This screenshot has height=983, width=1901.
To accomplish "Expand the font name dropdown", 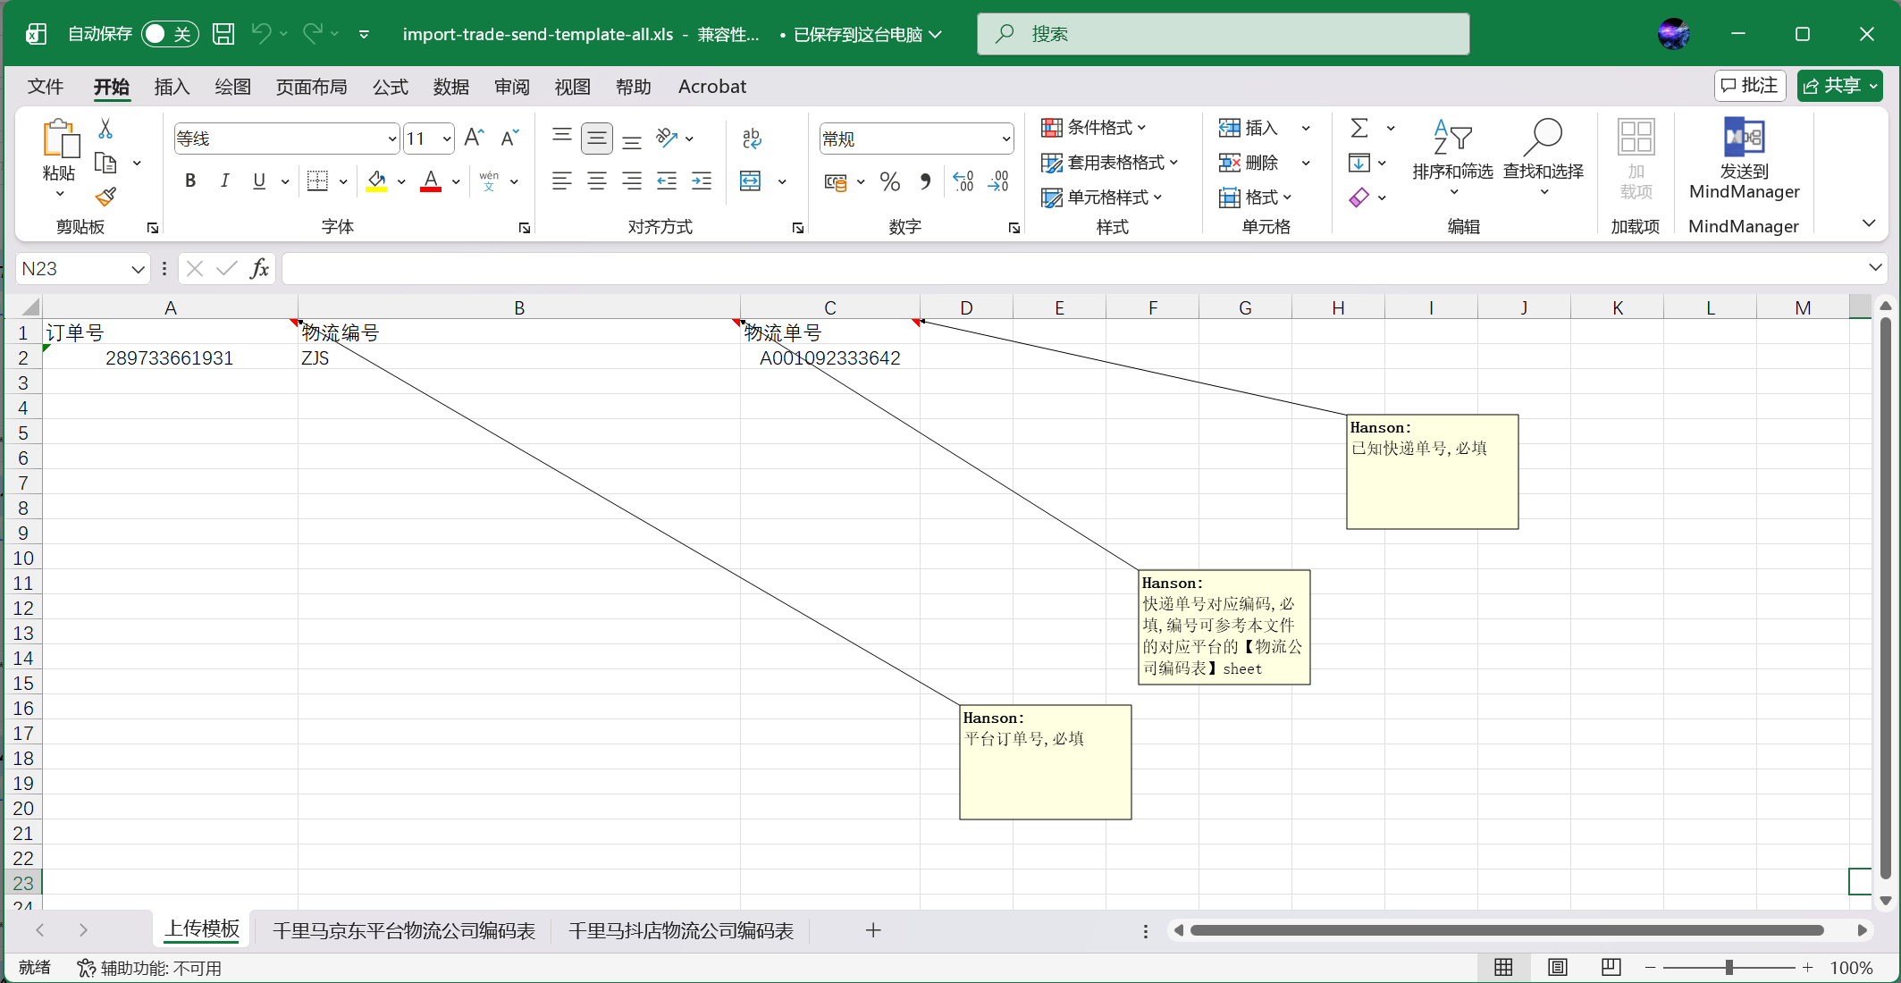I will (x=391, y=139).
